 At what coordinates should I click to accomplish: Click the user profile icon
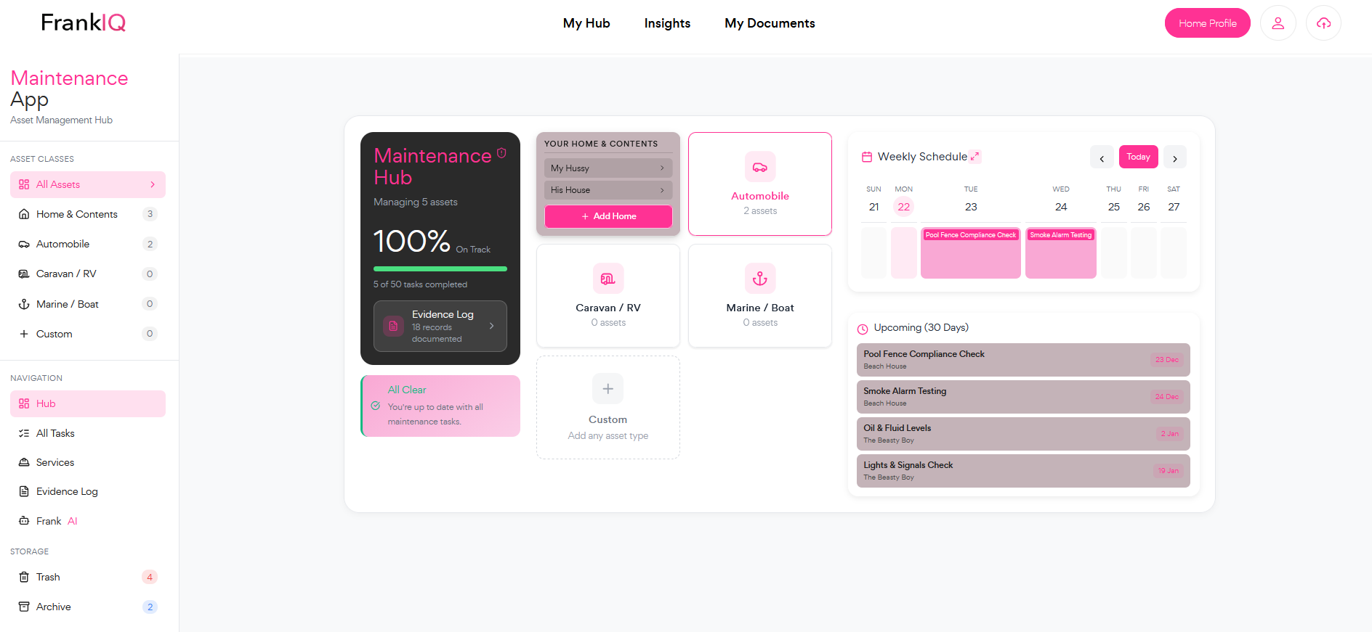tap(1278, 23)
